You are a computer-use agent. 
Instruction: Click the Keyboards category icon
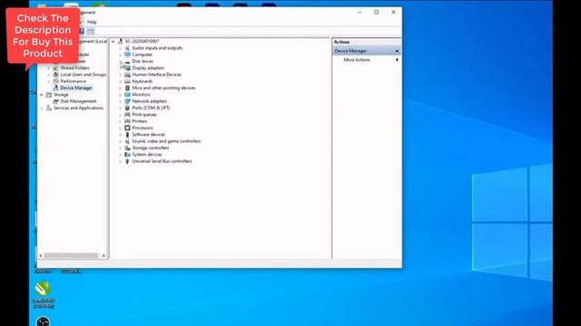pos(127,81)
